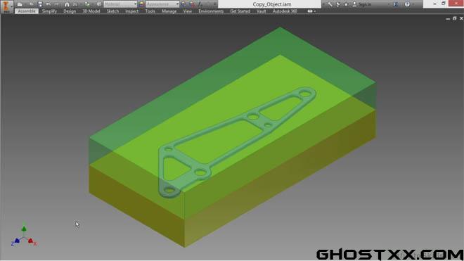Click the Home view icon
This screenshot has height=261, width=464.
point(67,4)
